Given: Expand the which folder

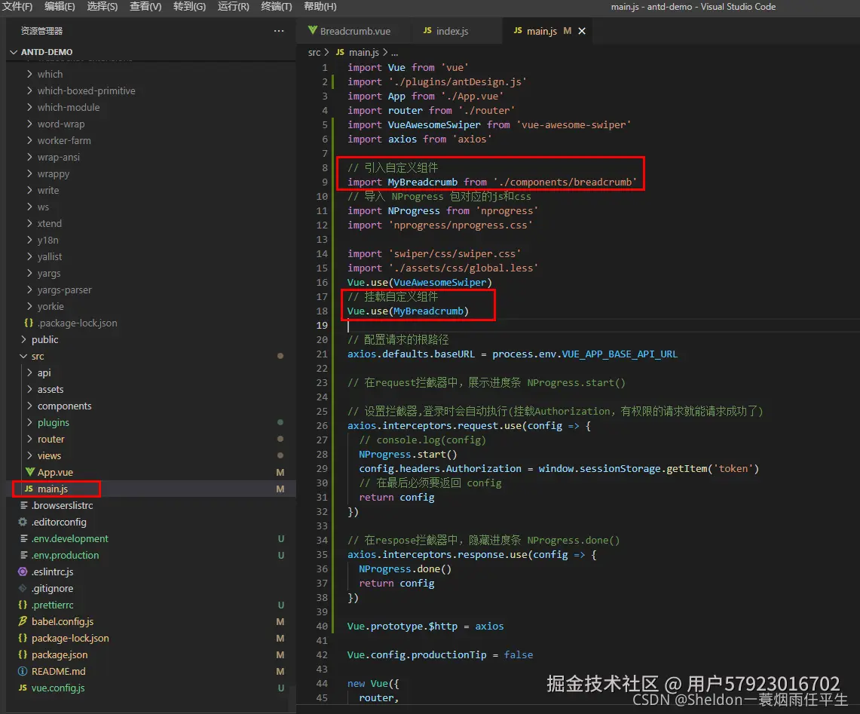Looking at the screenshot, I should point(29,74).
